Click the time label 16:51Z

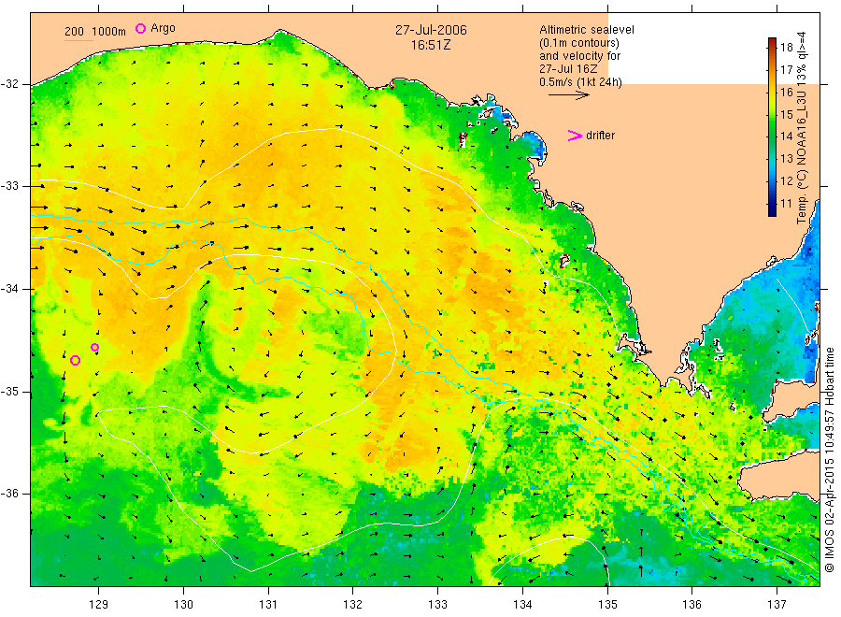(431, 45)
